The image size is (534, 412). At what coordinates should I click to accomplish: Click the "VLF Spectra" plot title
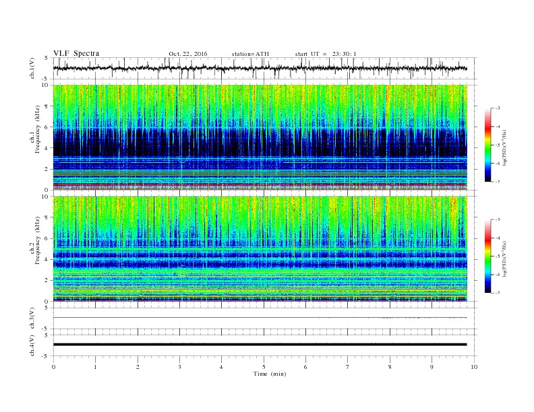tap(76, 53)
